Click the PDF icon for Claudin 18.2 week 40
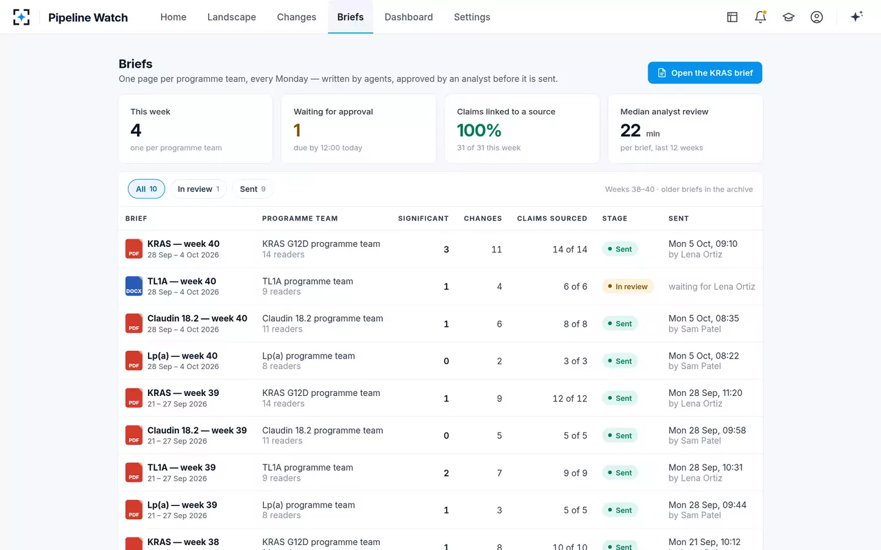The height and width of the screenshot is (550, 881). click(134, 323)
